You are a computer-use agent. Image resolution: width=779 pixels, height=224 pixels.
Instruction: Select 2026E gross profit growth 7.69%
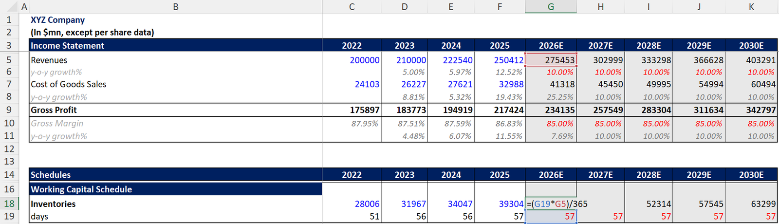(x=551, y=136)
